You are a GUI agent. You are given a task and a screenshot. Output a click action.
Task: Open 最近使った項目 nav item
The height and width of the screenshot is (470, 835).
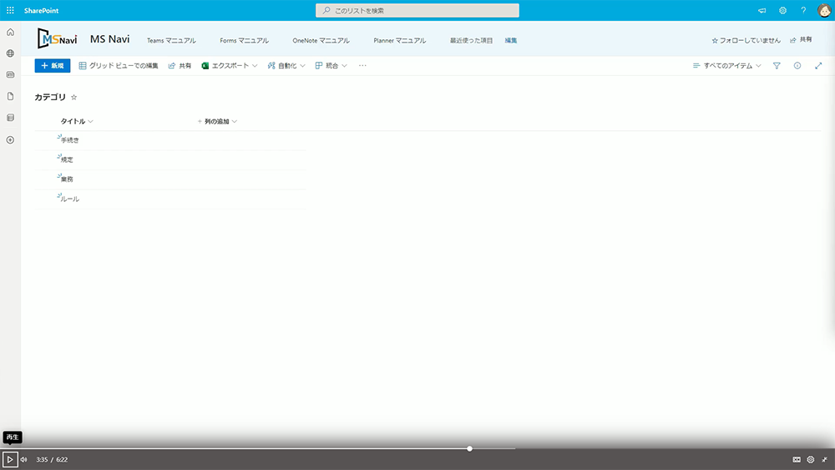471,40
